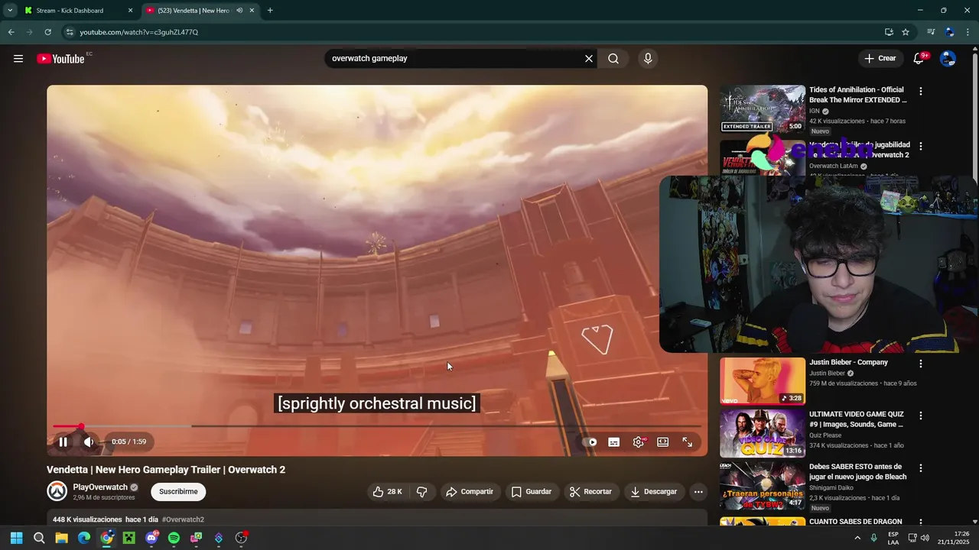This screenshot has height=550, width=979.
Task: Mute the video volume
Action: click(x=89, y=442)
